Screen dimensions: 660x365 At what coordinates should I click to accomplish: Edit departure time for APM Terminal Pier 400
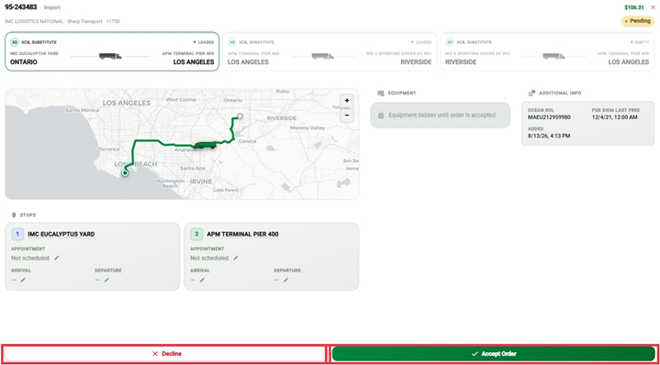[x=285, y=280]
